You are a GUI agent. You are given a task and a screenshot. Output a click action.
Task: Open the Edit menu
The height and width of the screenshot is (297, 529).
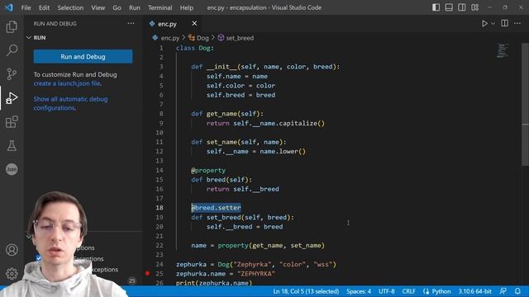[44, 7]
